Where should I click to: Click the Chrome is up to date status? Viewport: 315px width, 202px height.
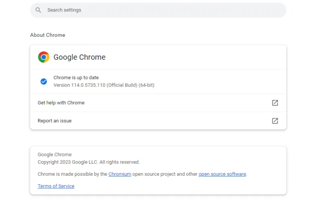coord(76,78)
